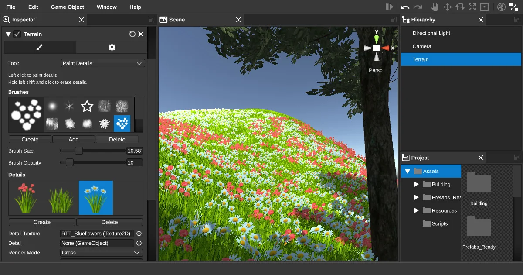Screen dimensions: 523x275
Task: Open the Game Object menu
Action: [x=67, y=7]
